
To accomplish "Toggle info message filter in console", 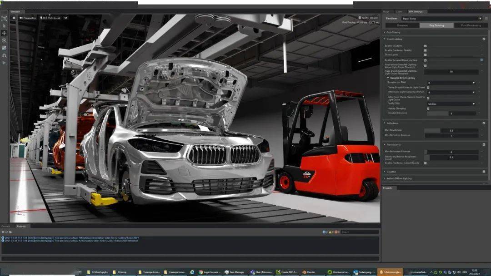I will pos(325,232).
